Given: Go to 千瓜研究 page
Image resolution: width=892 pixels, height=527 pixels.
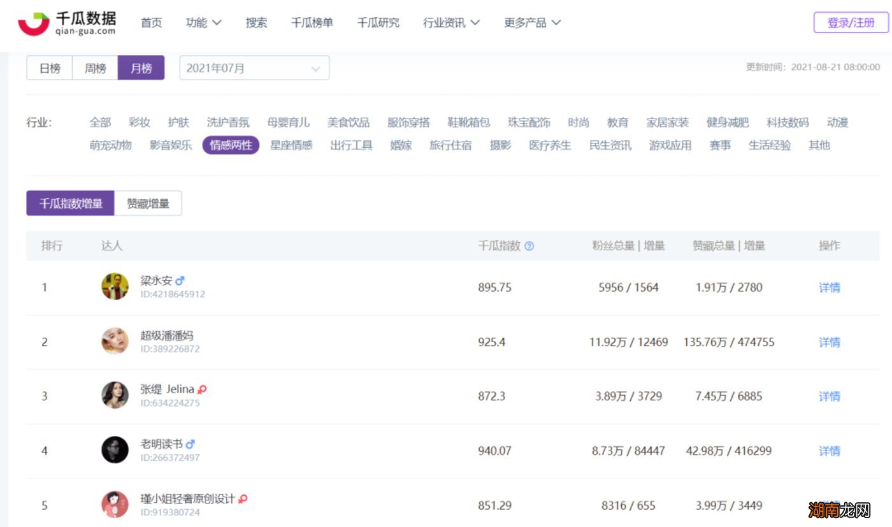Looking at the screenshot, I should point(378,23).
